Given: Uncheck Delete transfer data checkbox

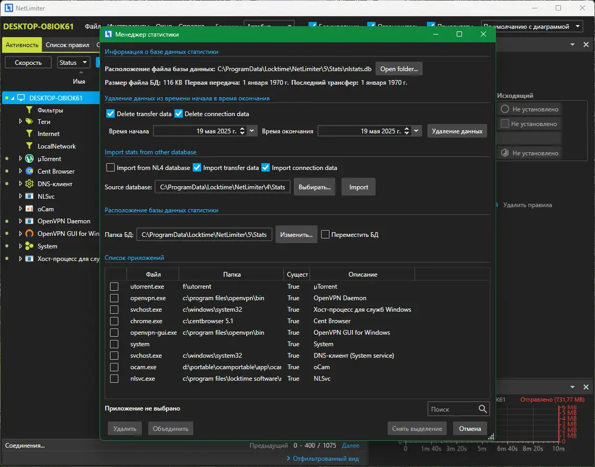Looking at the screenshot, I should pyautogui.click(x=111, y=114).
